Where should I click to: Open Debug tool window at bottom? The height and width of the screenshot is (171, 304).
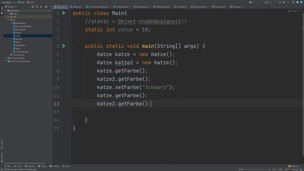click(42, 166)
